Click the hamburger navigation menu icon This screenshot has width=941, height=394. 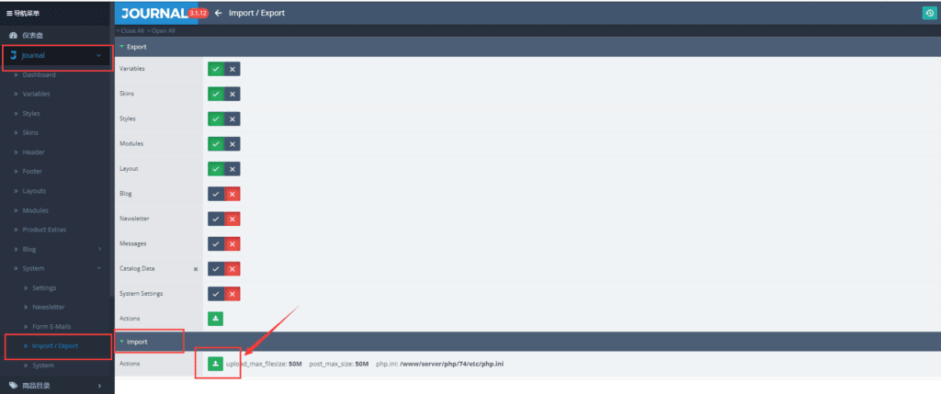tap(10, 13)
